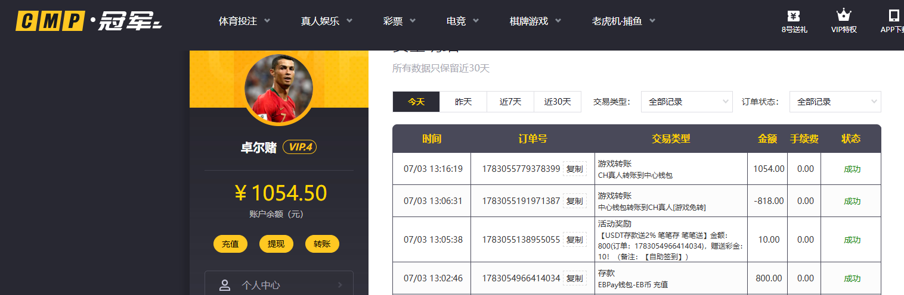Click the ¥1054.50 balance amount
904x295 pixels.
[x=280, y=193]
